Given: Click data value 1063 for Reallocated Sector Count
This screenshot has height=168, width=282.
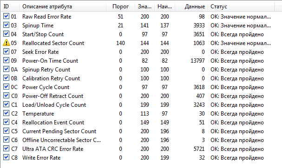Looking at the screenshot, I should point(199,43).
